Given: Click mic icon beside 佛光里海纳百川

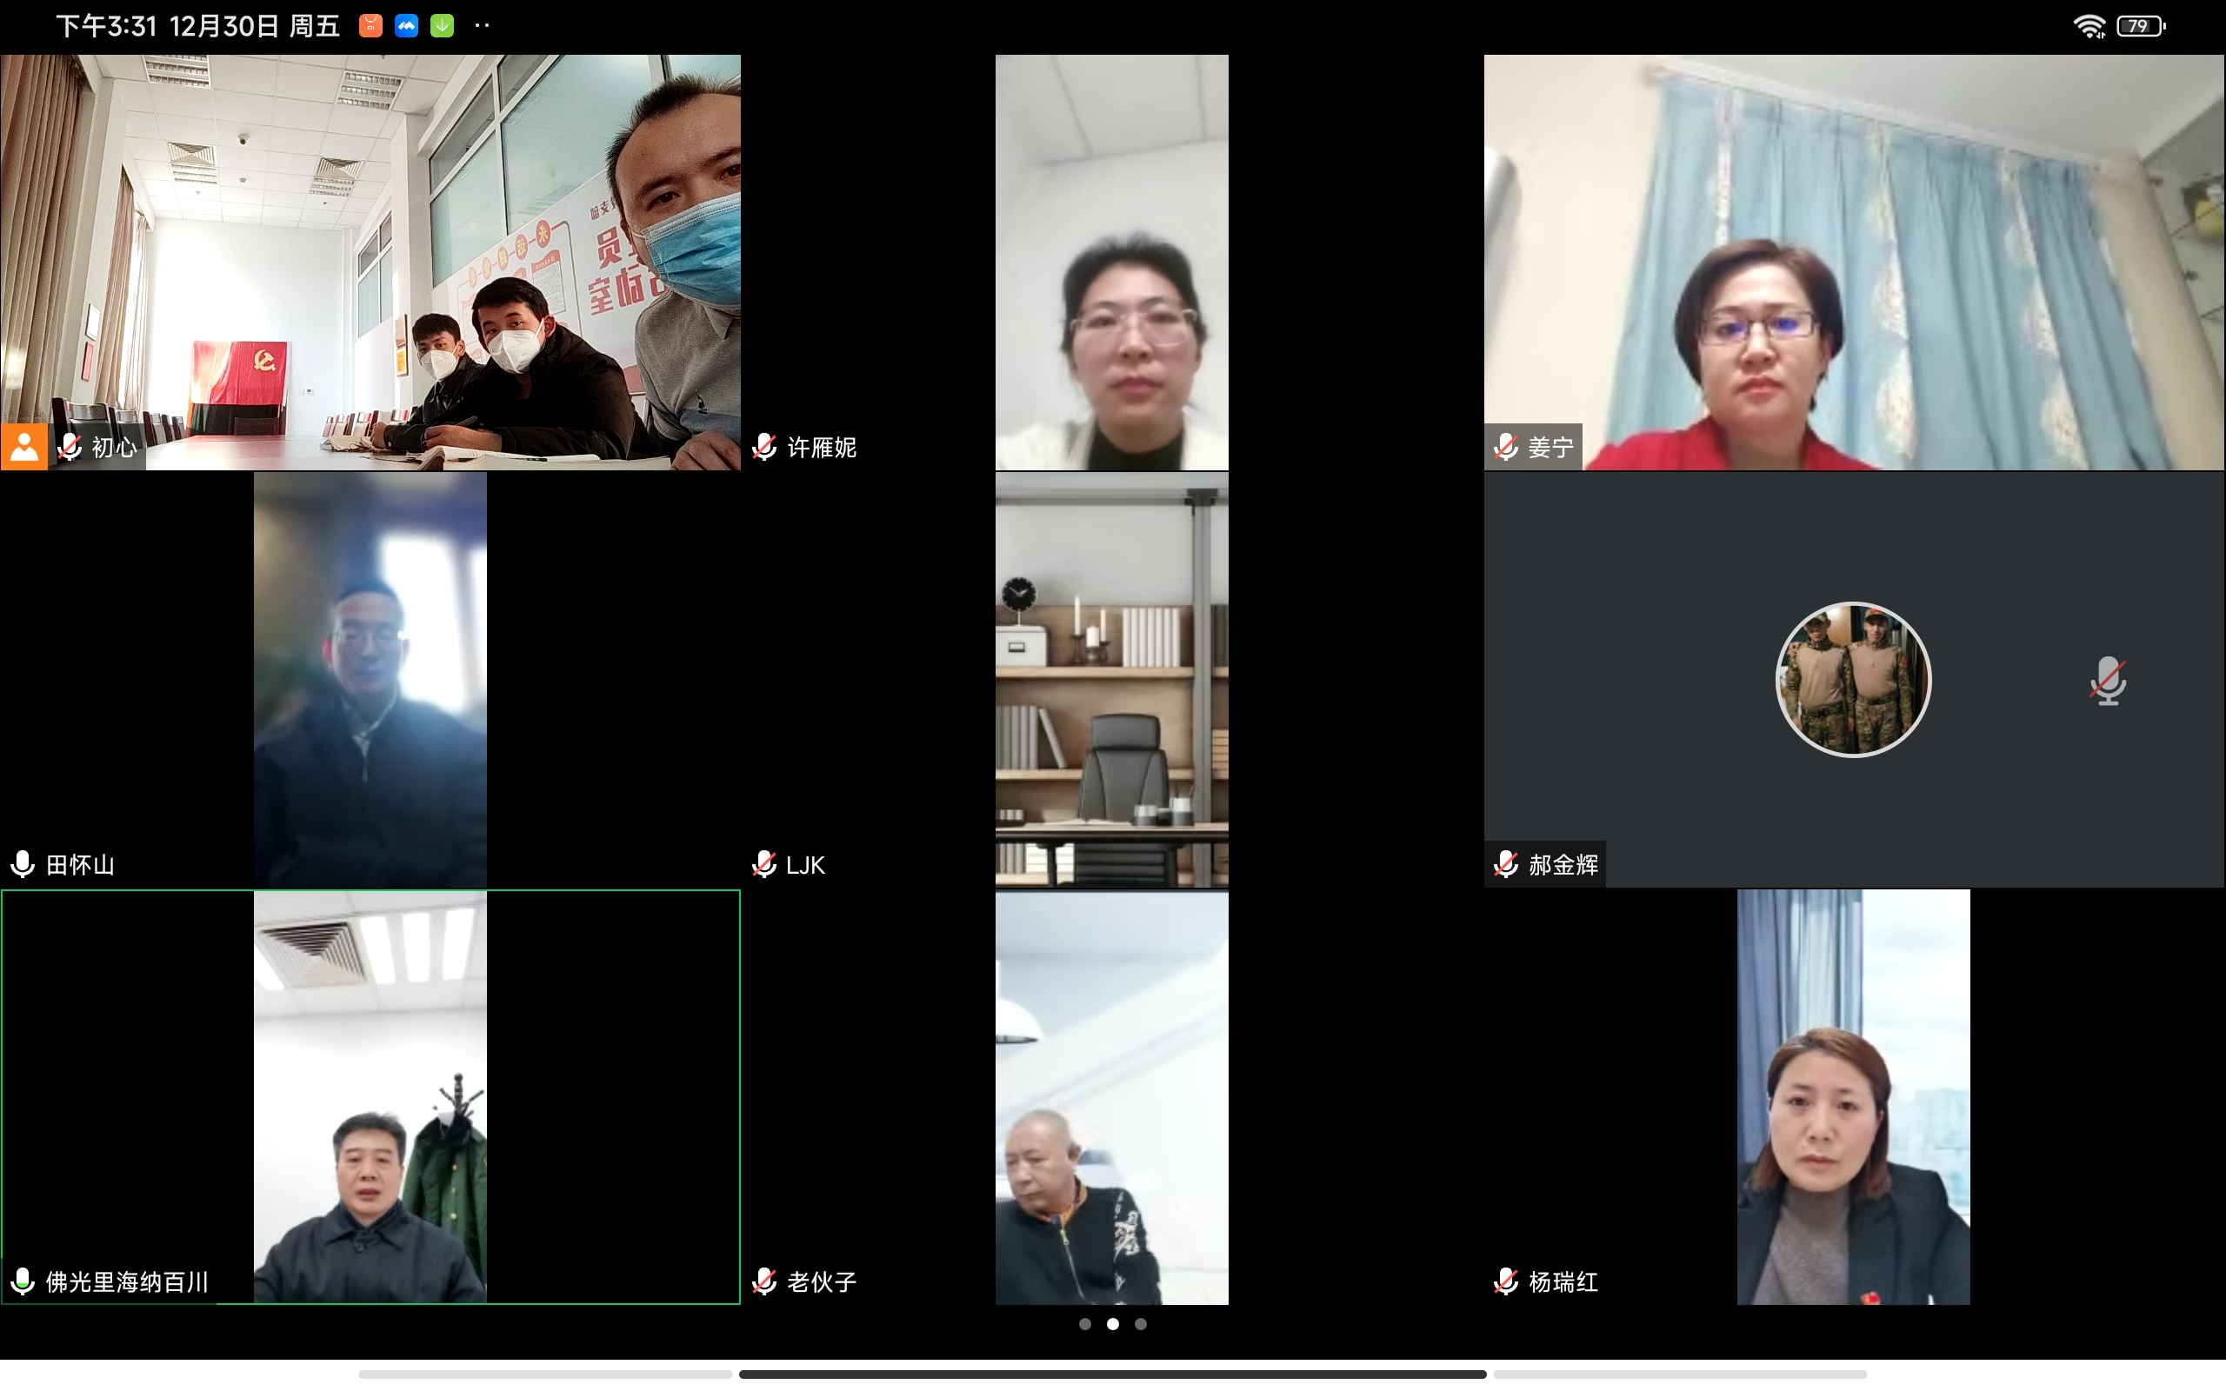Looking at the screenshot, I should coord(23,1281).
